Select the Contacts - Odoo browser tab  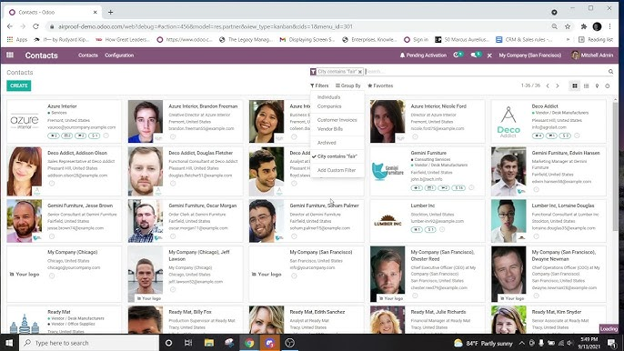[x=53, y=13]
